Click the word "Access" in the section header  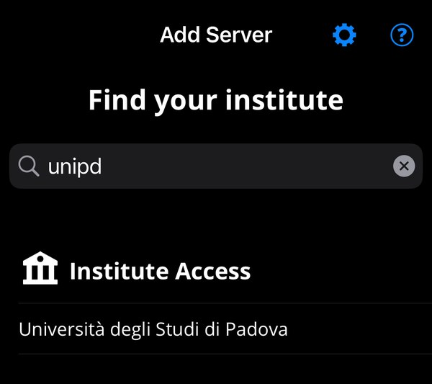click(213, 271)
